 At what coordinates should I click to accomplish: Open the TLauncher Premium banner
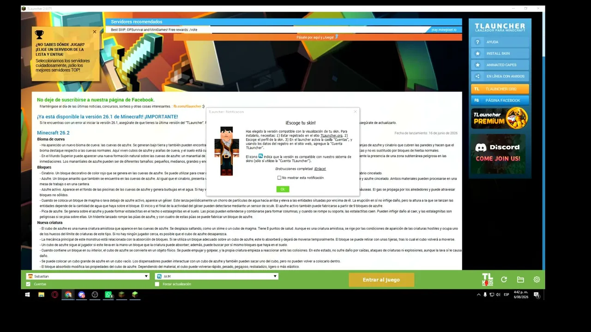click(x=500, y=118)
